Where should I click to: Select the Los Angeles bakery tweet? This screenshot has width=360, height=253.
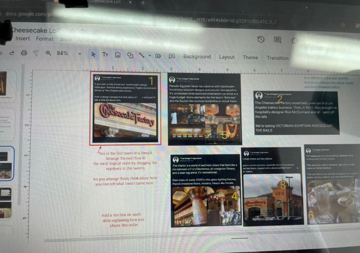coord(296,112)
